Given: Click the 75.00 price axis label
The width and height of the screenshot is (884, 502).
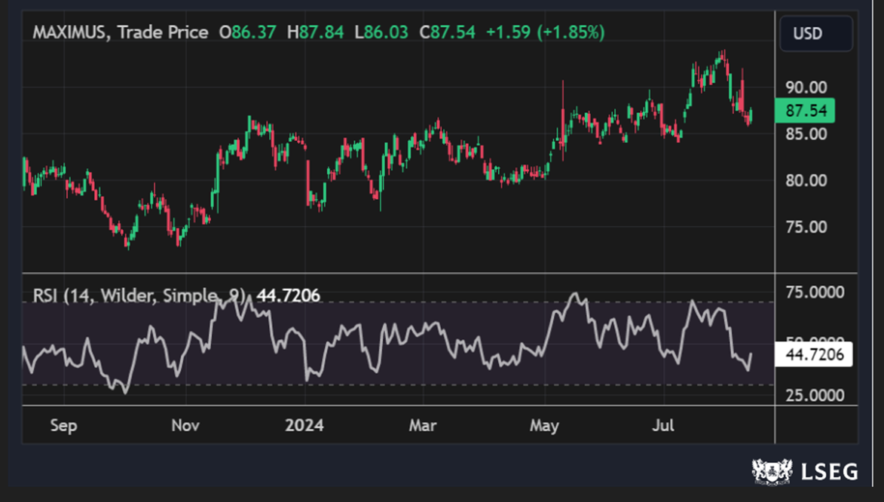Looking at the screenshot, I should 806,227.
